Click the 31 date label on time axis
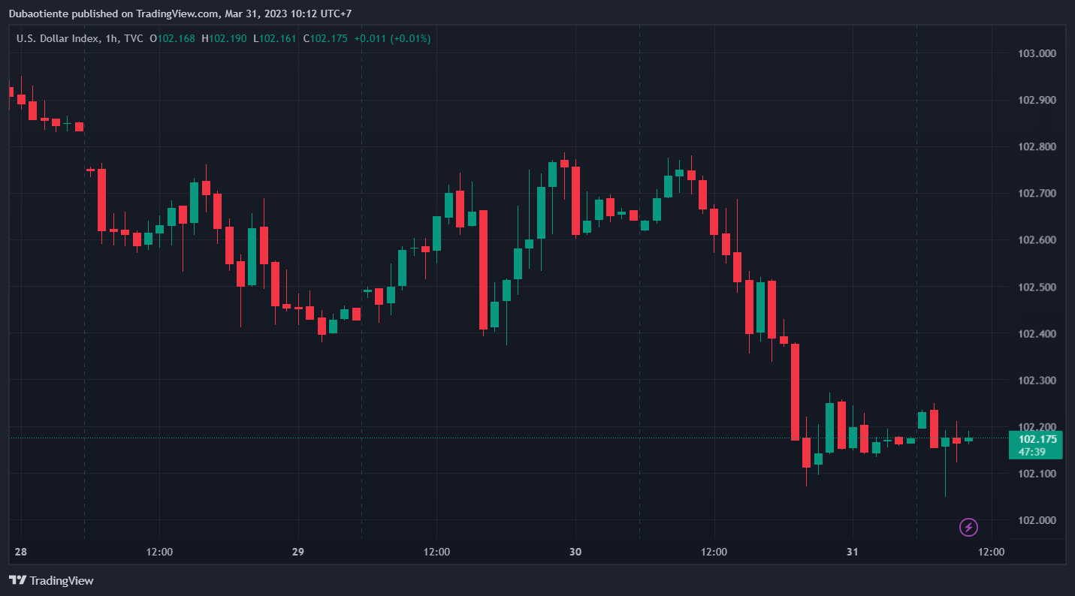1075x596 pixels. click(853, 552)
